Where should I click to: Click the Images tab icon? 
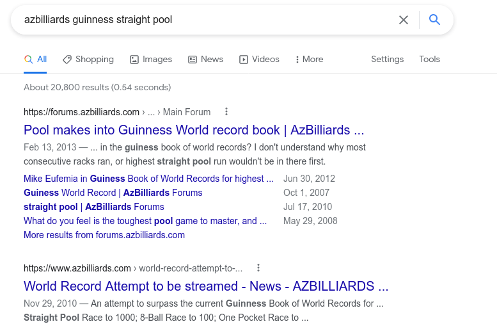(x=134, y=60)
